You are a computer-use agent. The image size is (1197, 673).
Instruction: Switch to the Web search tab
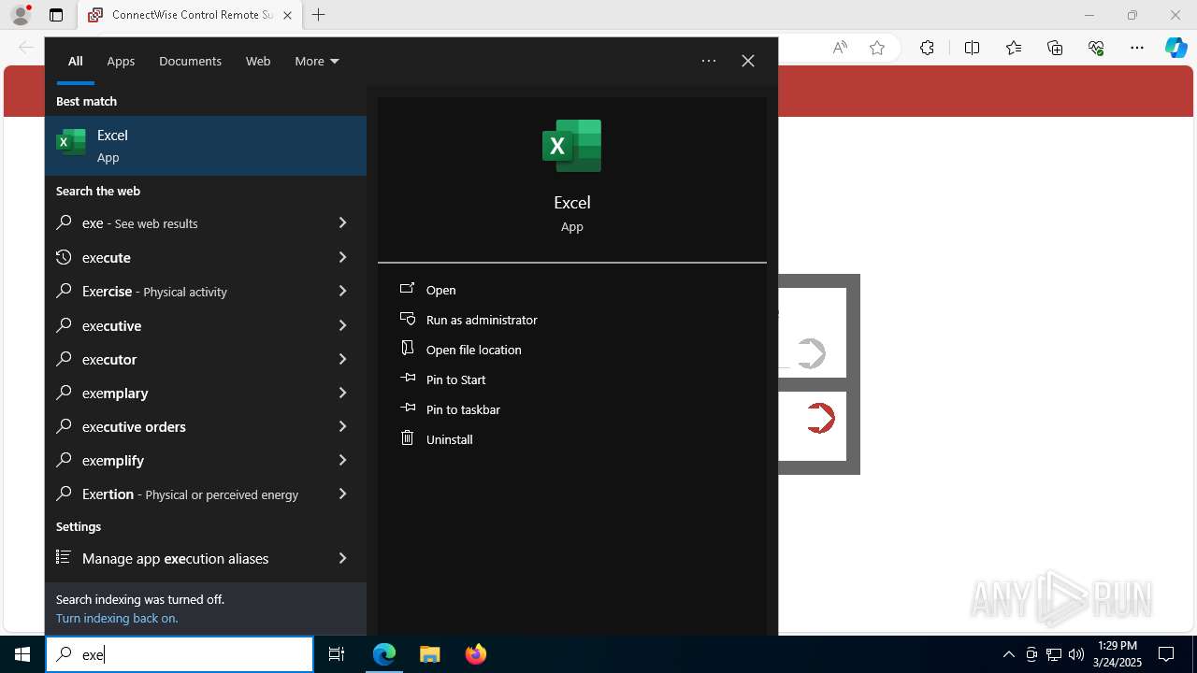click(258, 61)
